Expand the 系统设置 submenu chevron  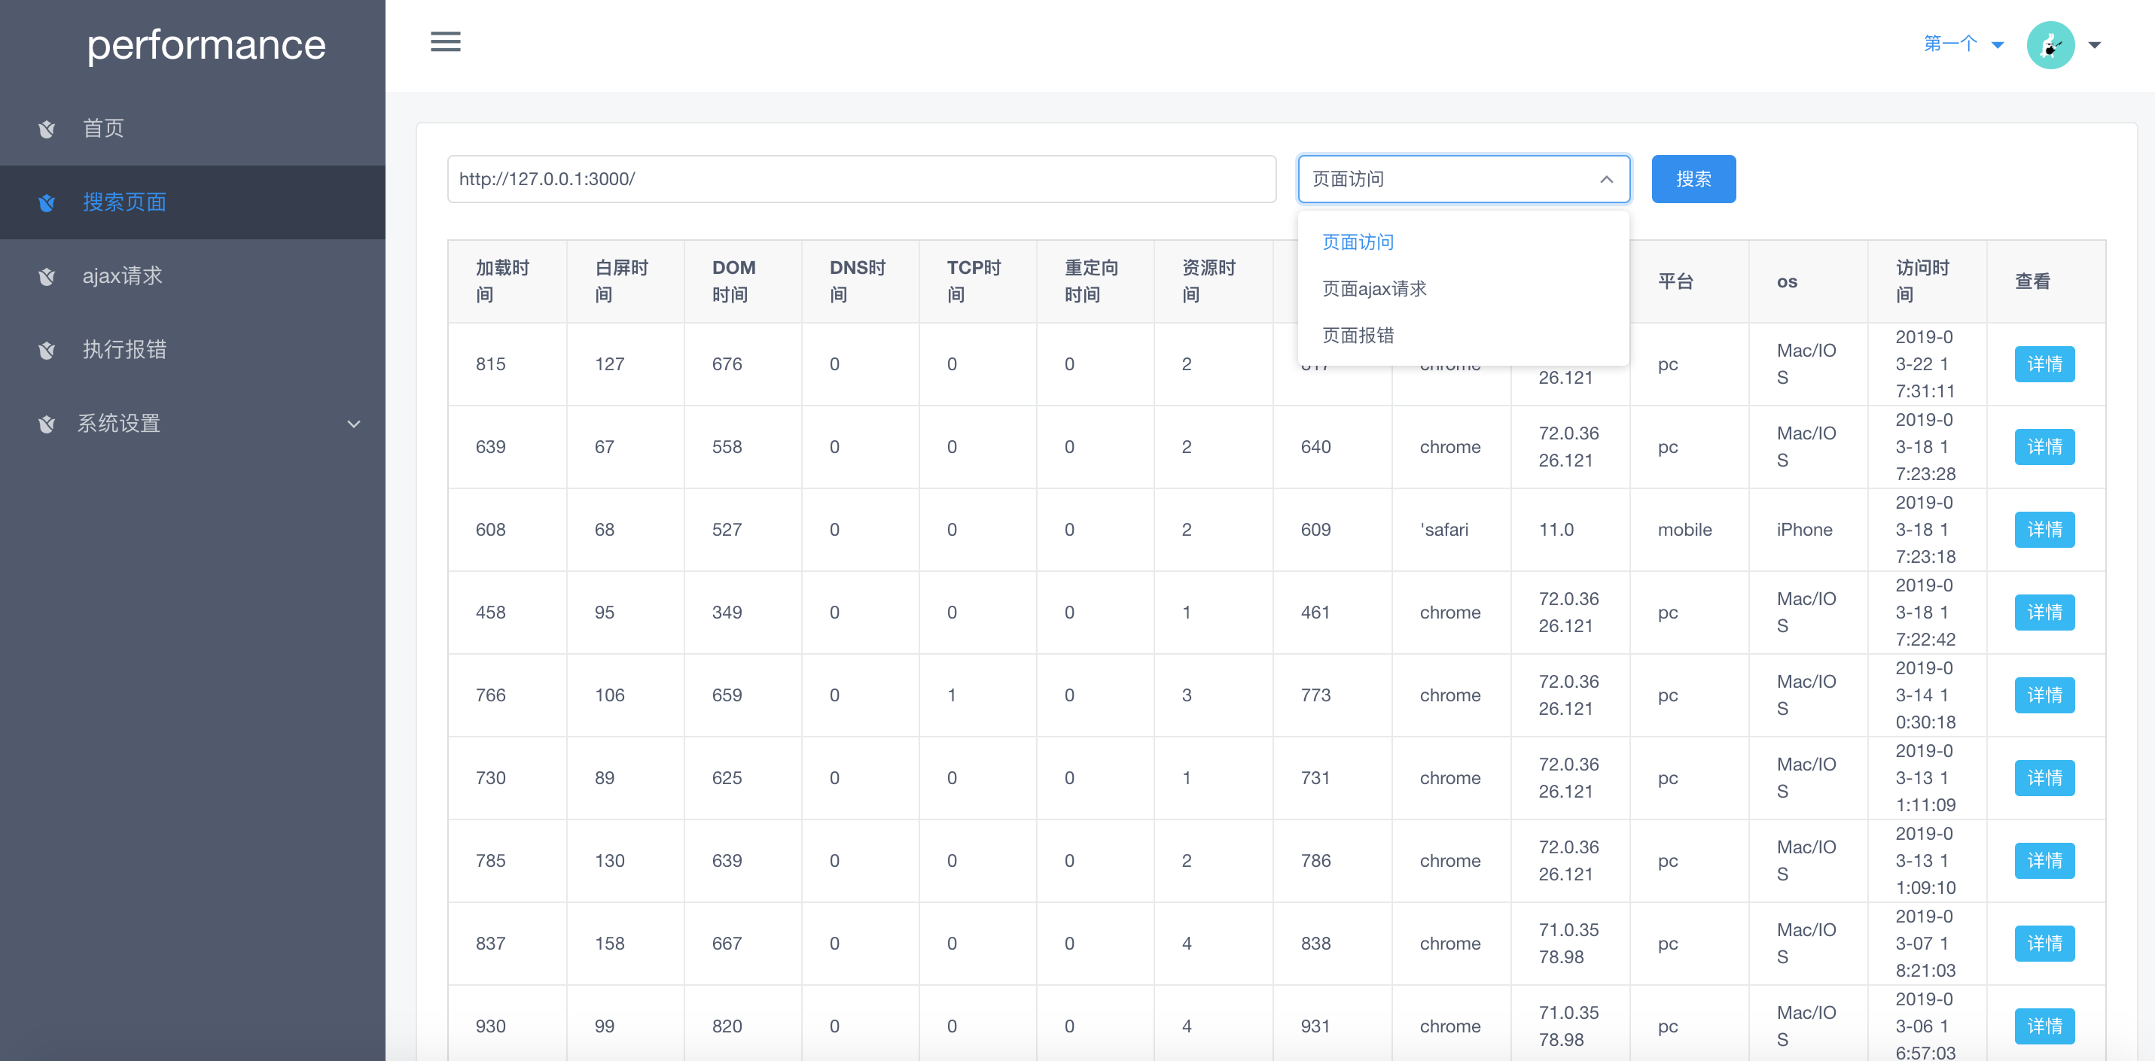(354, 424)
